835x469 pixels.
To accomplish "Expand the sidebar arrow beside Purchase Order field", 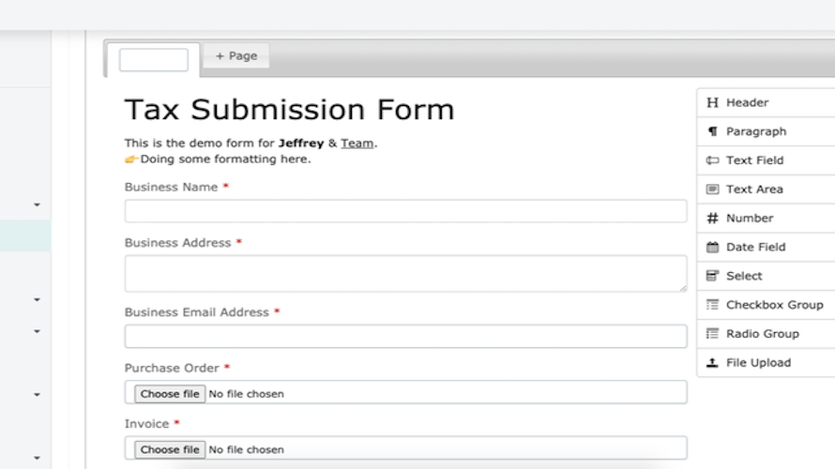I will pos(37,395).
